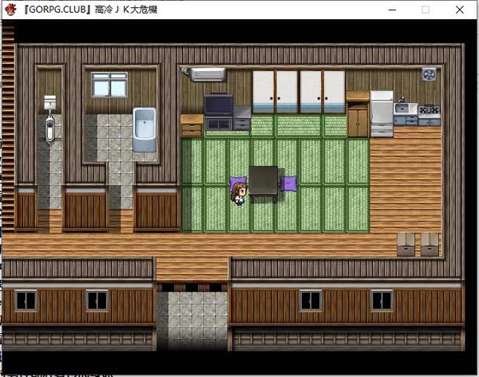Click the ventilation fan on kitchen wall
Image resolution: width=479 pixels, height=377 pixels.
[430, 74]
